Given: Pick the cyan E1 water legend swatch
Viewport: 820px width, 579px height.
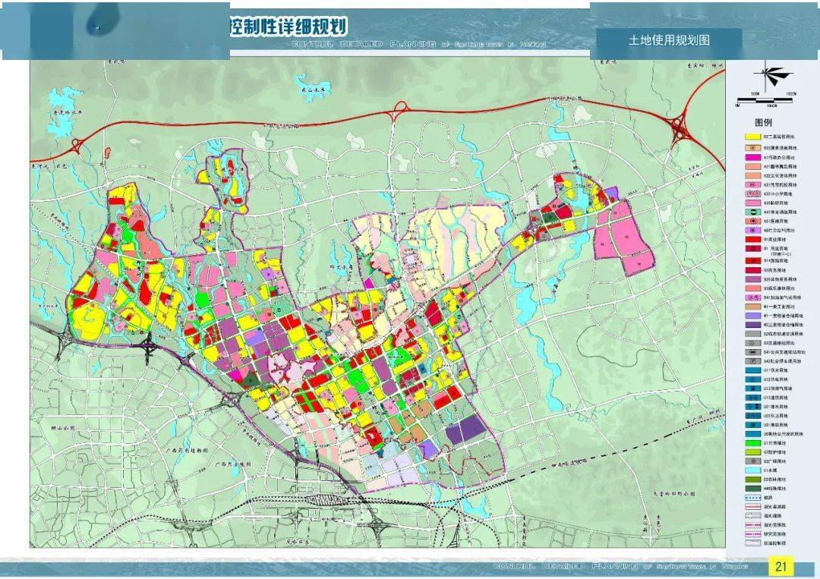Looking at the screenshot, I should pos(752,470).
